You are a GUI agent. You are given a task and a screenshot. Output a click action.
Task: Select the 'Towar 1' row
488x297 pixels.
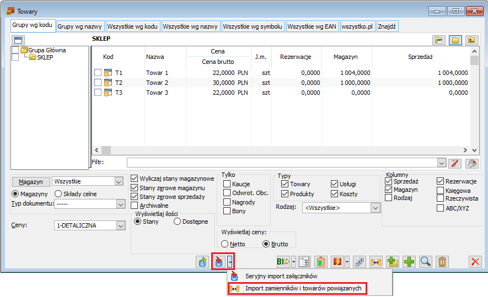(x=281, y=73)
